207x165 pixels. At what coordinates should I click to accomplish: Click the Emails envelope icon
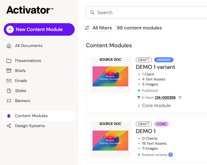click(x=9, y=81)
